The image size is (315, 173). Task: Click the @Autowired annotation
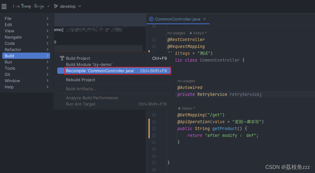click(190, 88)
